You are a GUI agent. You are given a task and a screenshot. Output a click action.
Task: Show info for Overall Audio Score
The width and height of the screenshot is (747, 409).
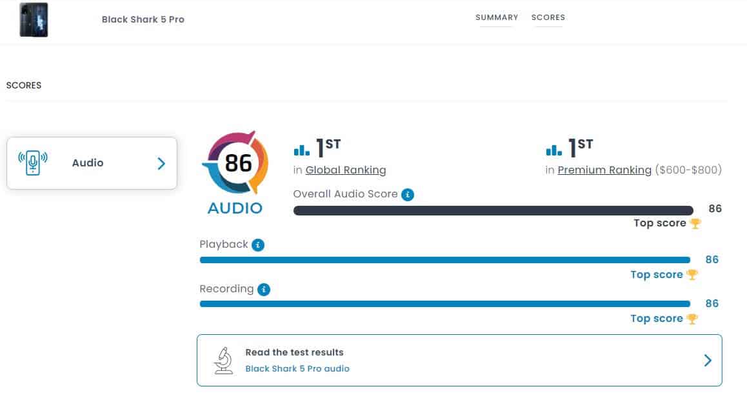pyautogui.click(x=407, y=194)
